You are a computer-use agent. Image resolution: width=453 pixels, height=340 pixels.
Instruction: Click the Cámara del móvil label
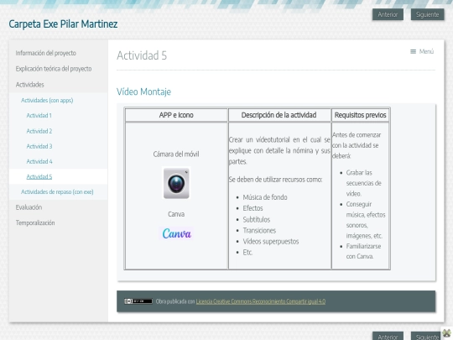point(176,154)
